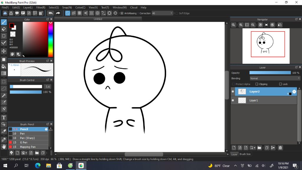Toggle the Protect Alpha checkbox
Screen dimensions: 302x170
[x=233, y=84]
